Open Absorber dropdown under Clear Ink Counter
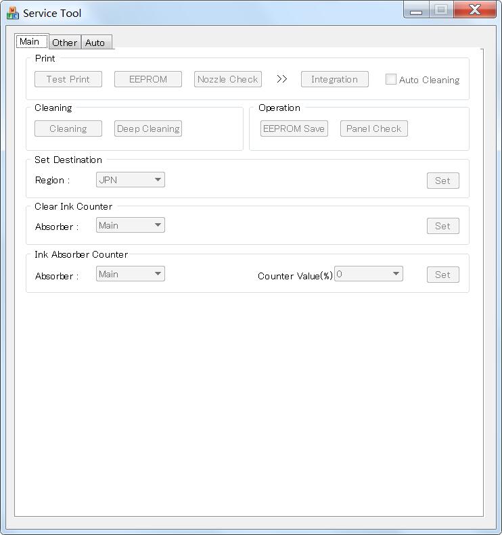Screen dimensions: 502x535 click(x=131, y=225)
